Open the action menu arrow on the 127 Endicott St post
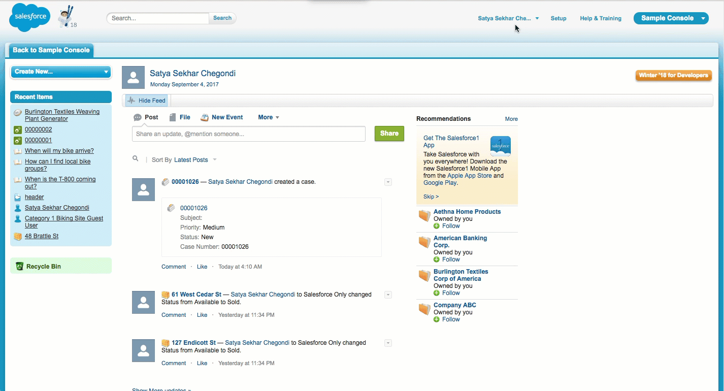Image resolution: width=724 pixels, height=391 pixels. pos(388,343)
